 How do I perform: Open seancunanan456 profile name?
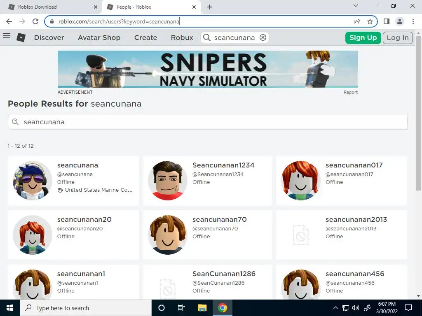click(x=355, y=274)
